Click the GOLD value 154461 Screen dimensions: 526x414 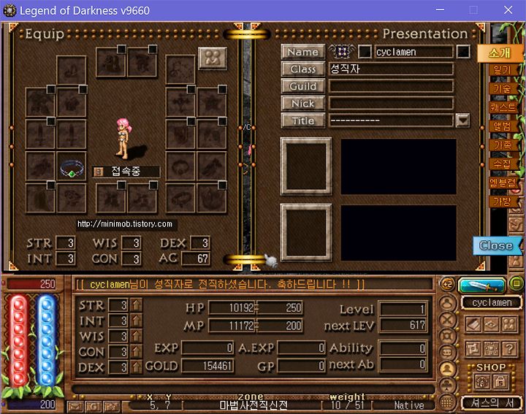(x=208, y=366)
